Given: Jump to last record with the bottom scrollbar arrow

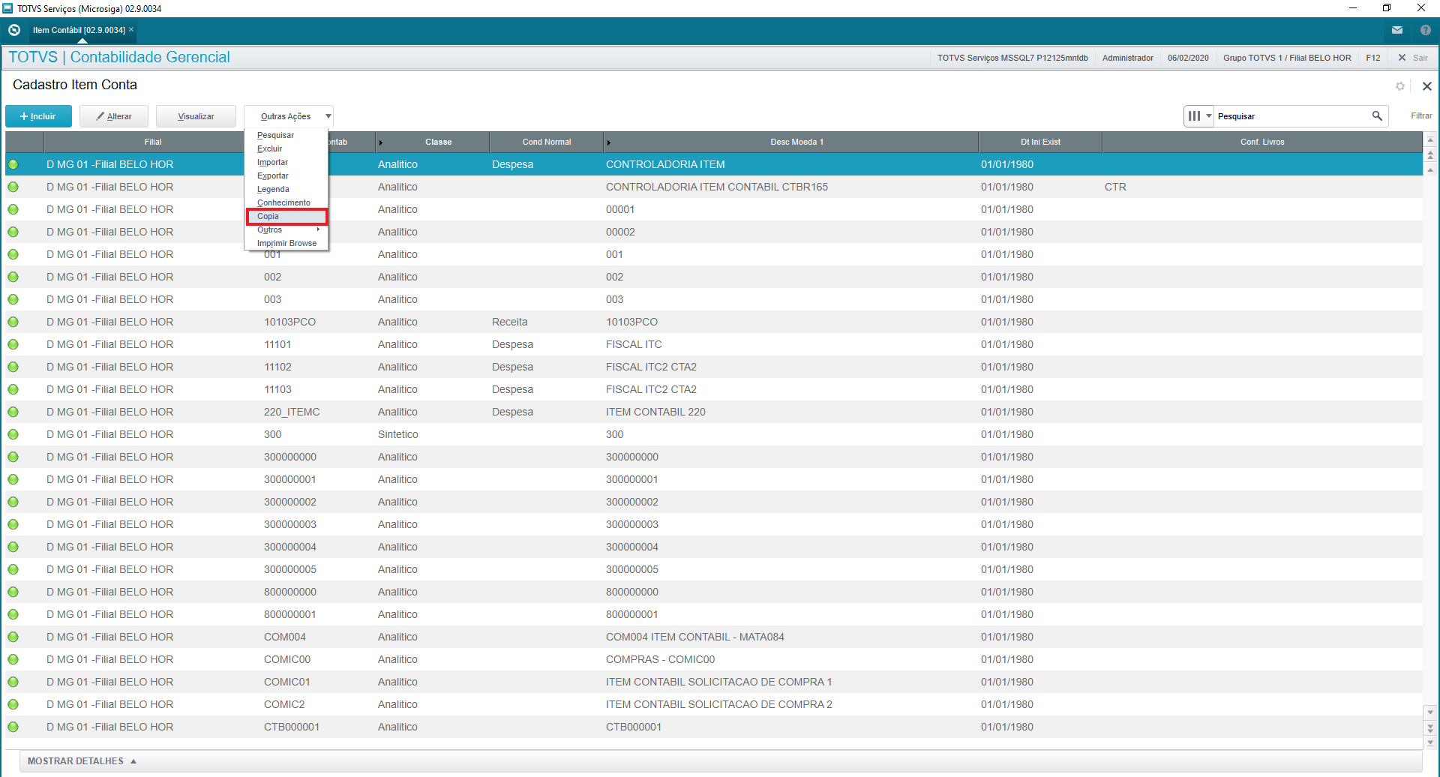Looking at the screenshot, I should click(1430, 742).
